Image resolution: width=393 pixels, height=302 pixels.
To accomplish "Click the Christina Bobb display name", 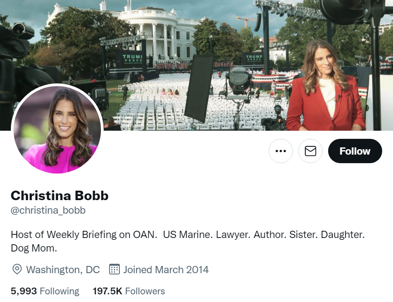I will pyautogui.click(x=59, y=196).
